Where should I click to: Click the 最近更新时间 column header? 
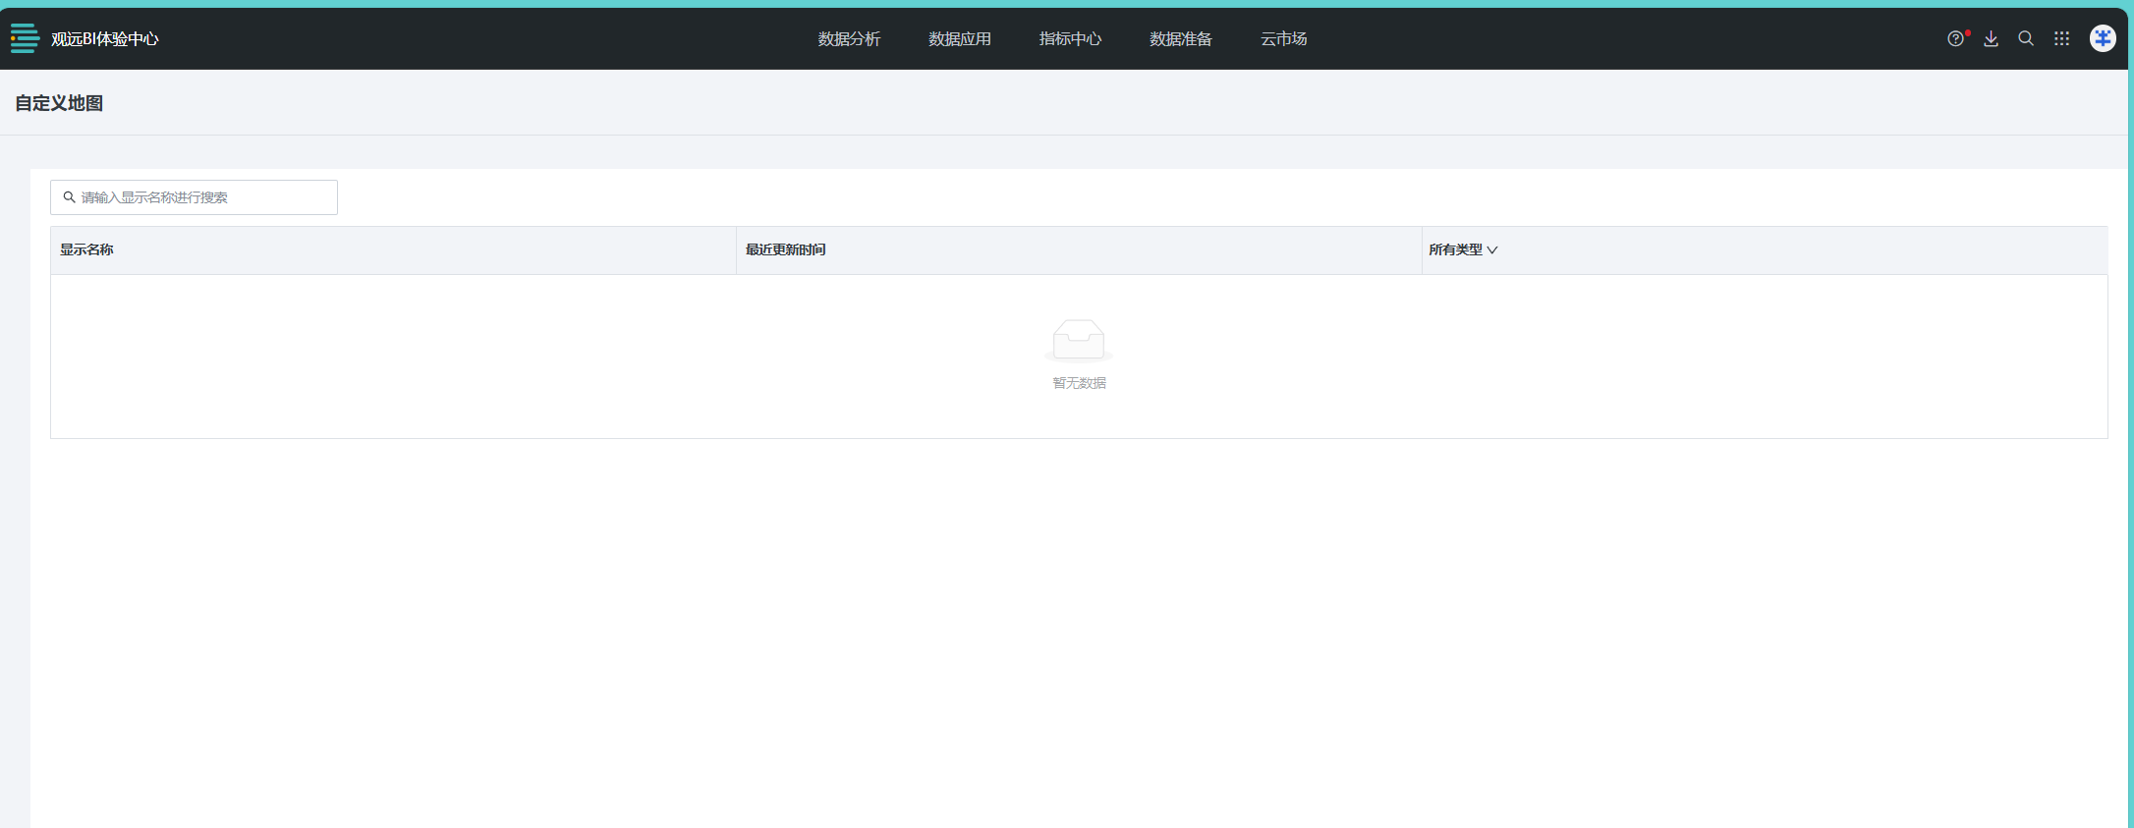tap(785, 250)
